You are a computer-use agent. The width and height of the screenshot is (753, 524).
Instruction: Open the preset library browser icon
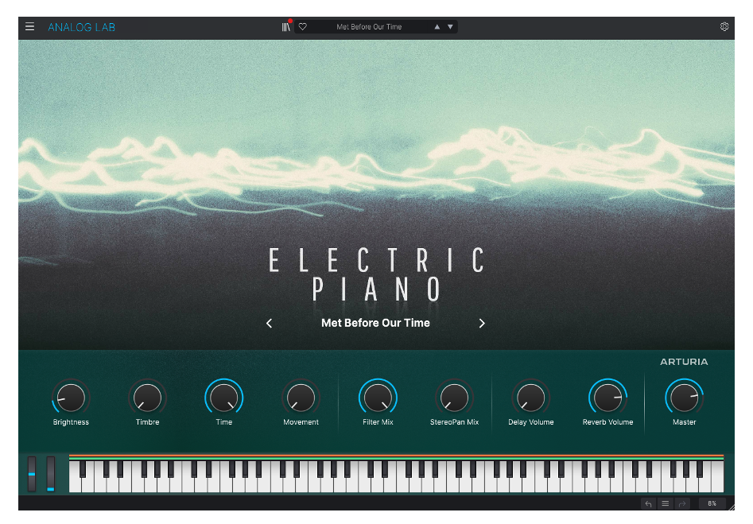(x=286, y=27)
